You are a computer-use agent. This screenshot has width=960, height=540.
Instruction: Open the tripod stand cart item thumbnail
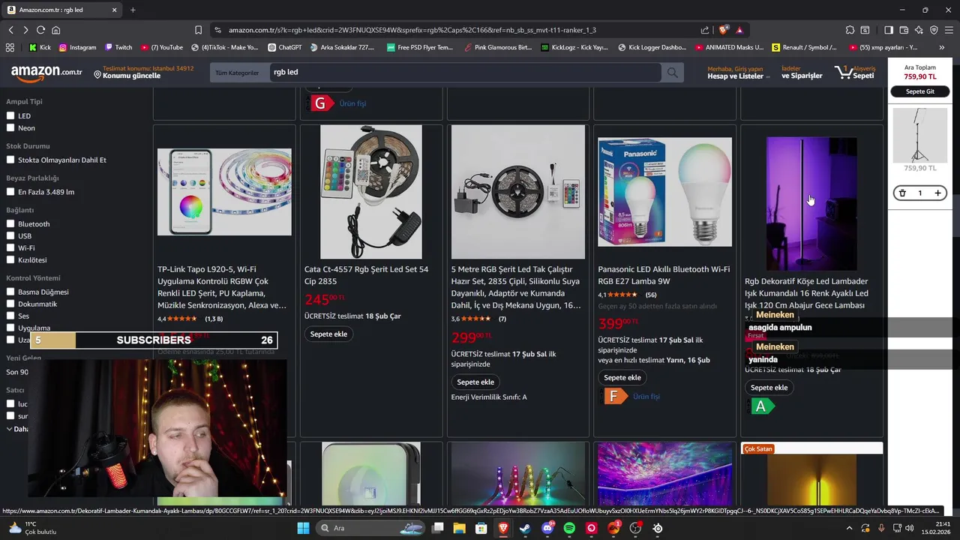pos(919,135)
